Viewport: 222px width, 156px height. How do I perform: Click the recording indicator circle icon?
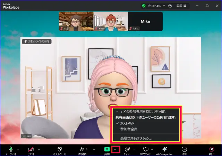coord(170,6)
